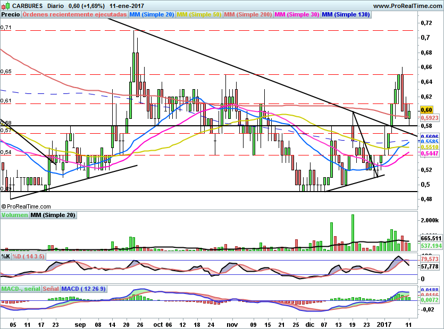Click MM (Simple 20) in volume panel

53,215
